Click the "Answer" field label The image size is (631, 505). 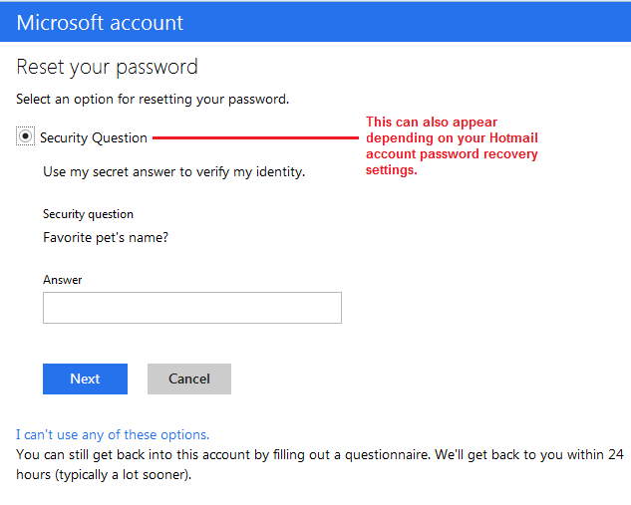tap(63, 280)
